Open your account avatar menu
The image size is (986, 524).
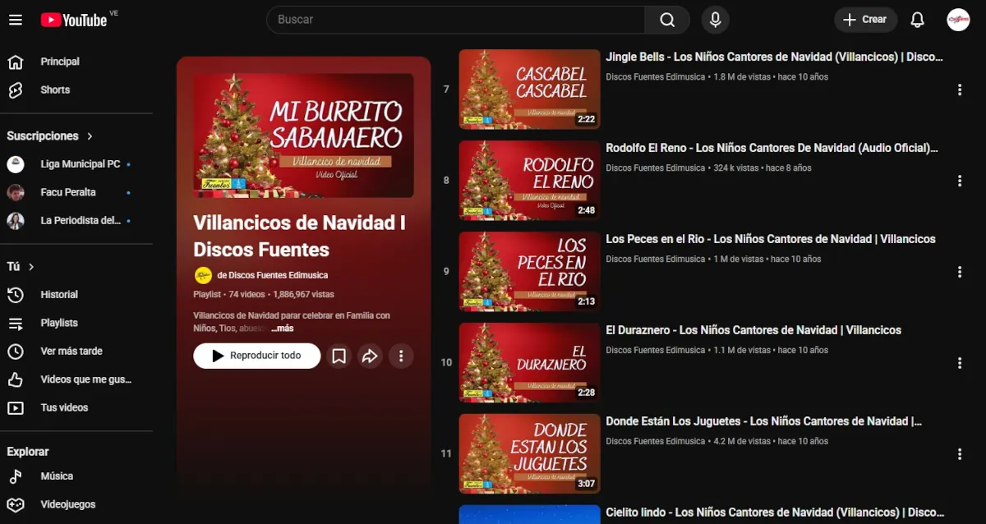pos(958,19)
